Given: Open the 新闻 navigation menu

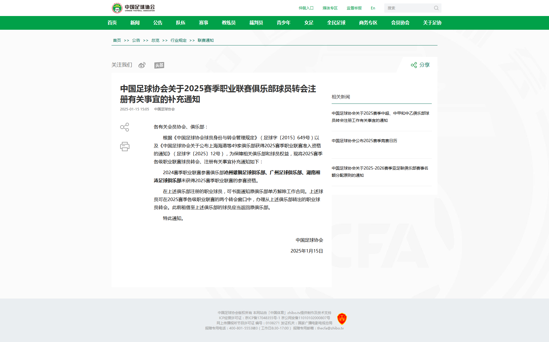Looking at the screenshot, I should [x=135, y=23].
